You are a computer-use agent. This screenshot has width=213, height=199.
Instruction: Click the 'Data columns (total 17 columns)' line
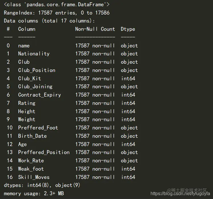pos(49,21)
